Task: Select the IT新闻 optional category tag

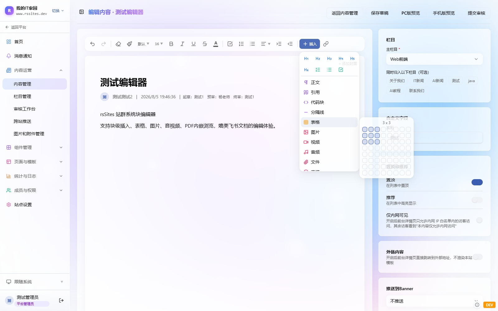Action: pos(419,81)
